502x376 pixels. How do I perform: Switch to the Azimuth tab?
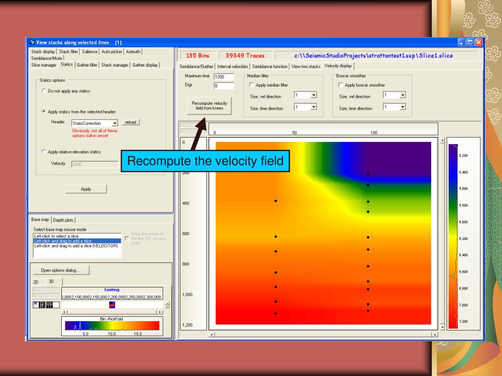(133, 51)
